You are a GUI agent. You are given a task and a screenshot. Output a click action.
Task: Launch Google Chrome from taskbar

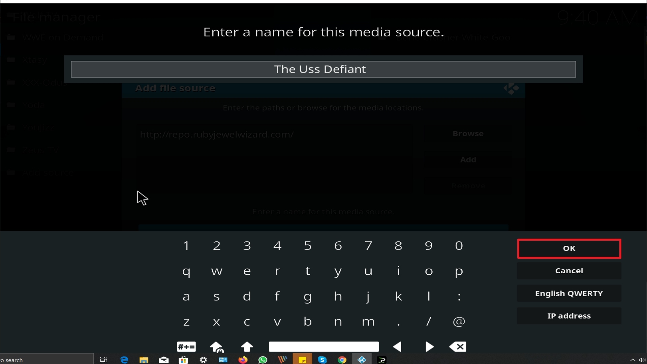point(342,360)
